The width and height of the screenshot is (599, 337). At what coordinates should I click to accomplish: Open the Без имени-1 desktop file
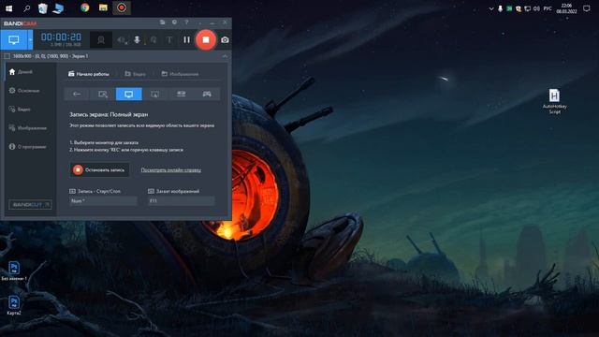pos(14,271)
